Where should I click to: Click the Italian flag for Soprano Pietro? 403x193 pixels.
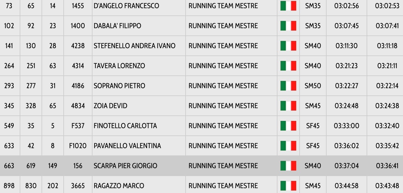tap(288, 86)
